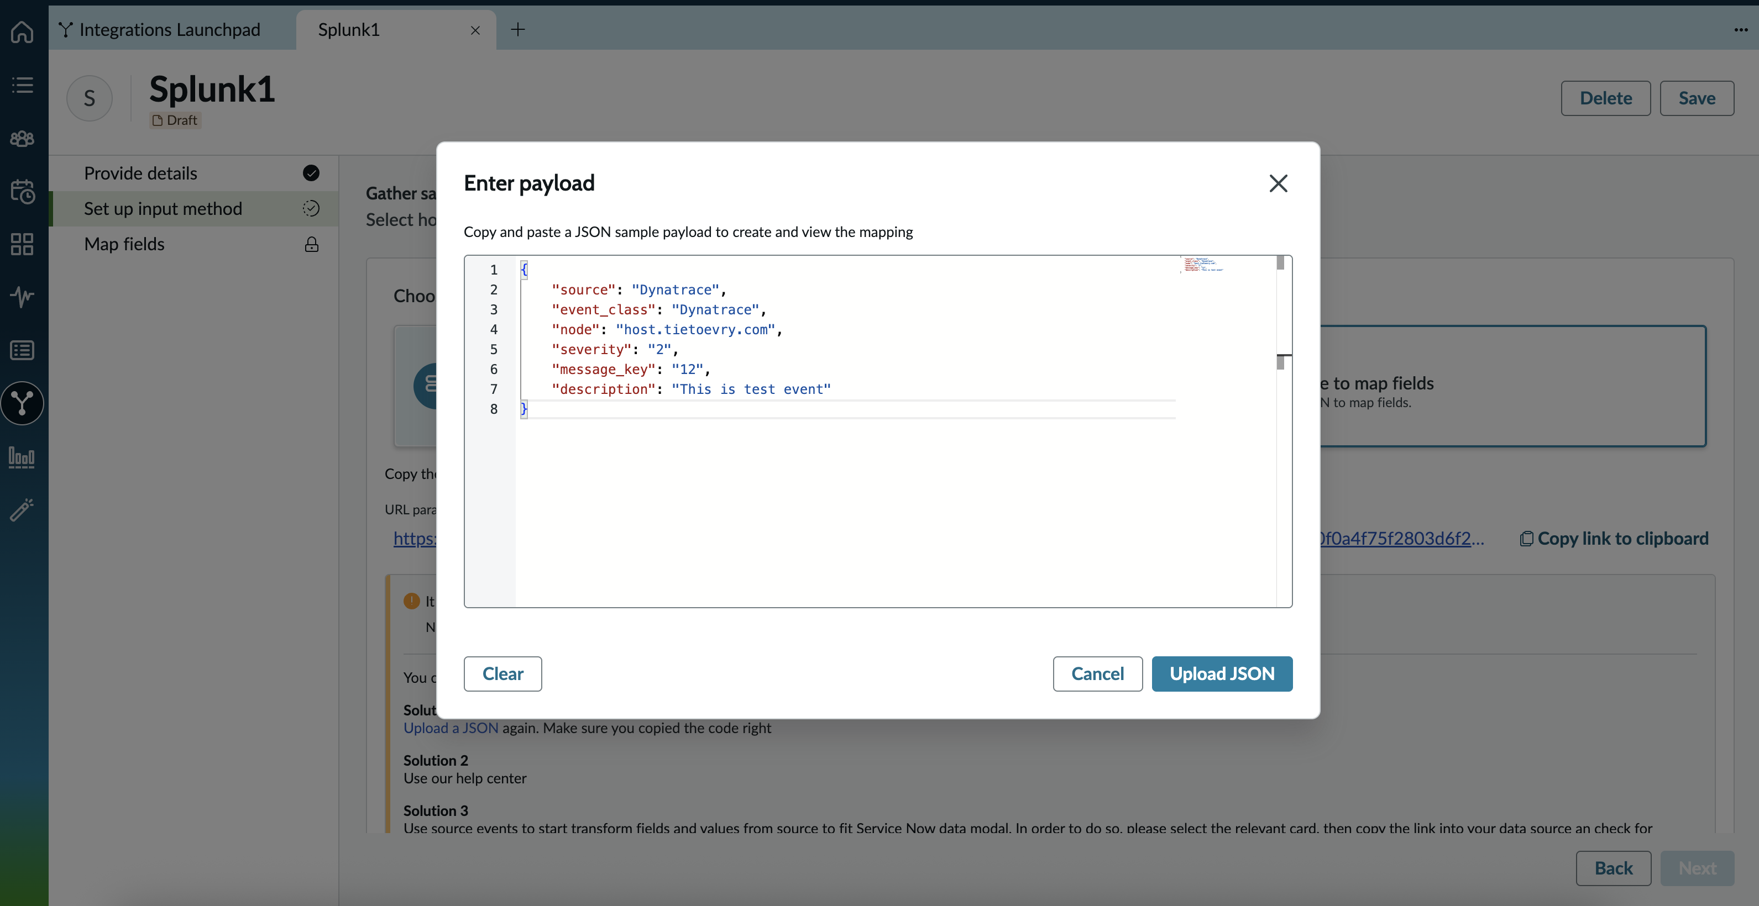Switch to Integrations Launchpad tab

pyautogui.click(x=160, y=29)
